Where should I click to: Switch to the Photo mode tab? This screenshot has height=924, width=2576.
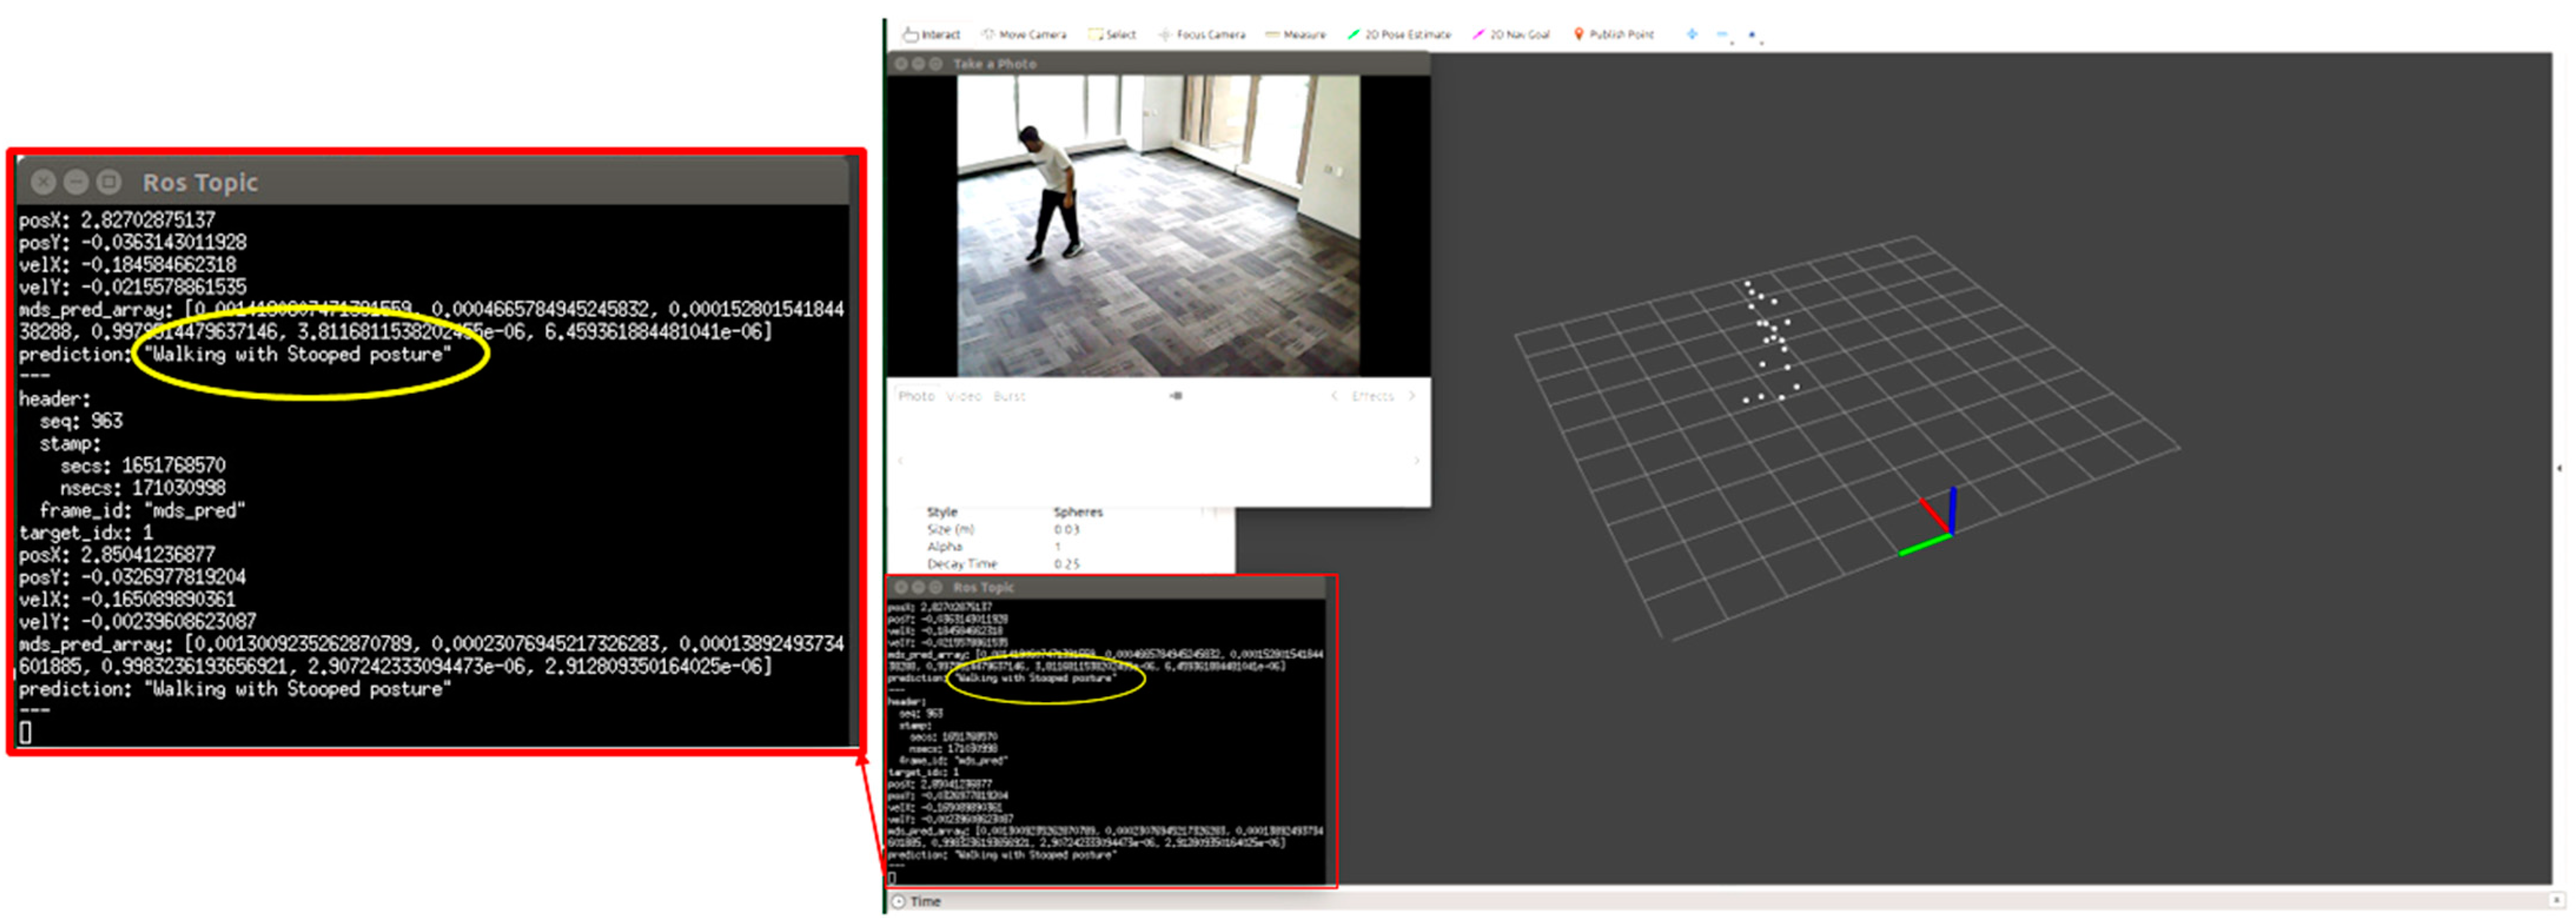coord(916,397)
